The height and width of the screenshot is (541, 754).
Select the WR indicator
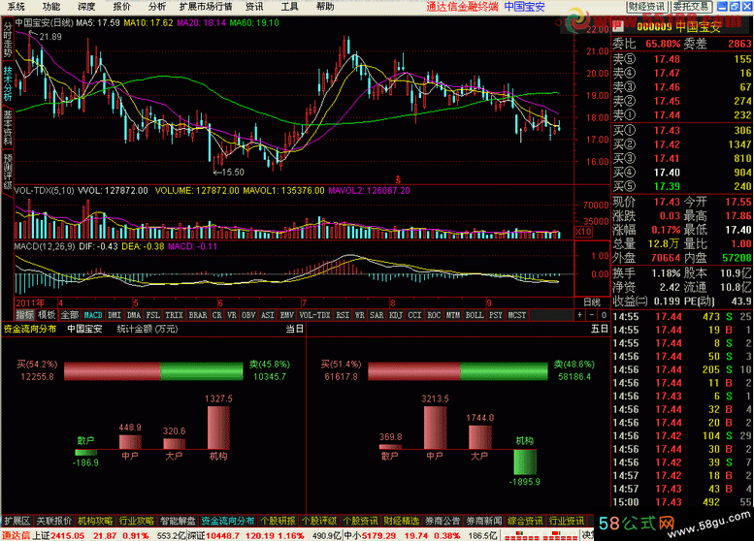360,315
